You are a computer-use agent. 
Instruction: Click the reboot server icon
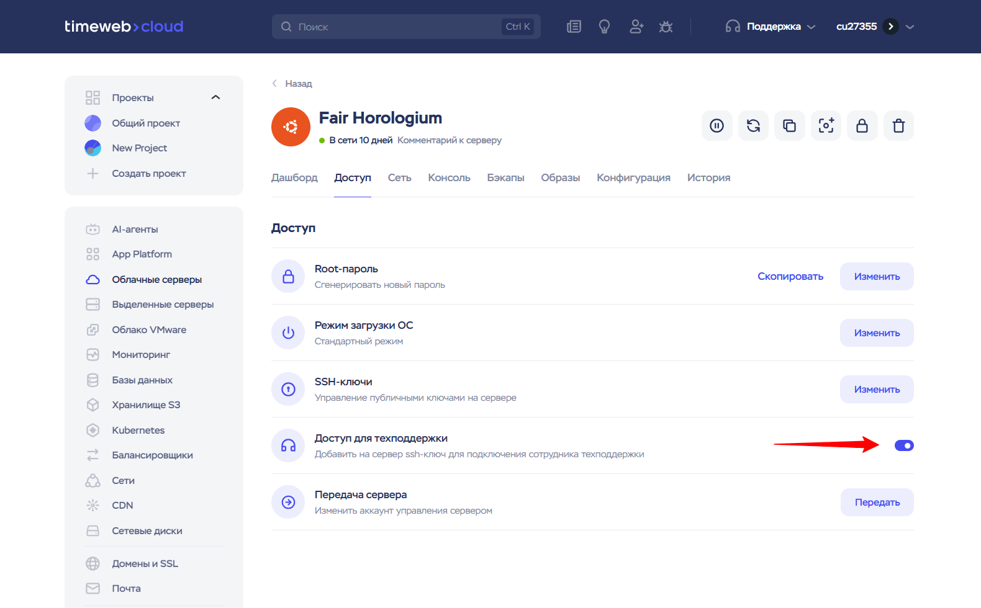pos(753,126)
